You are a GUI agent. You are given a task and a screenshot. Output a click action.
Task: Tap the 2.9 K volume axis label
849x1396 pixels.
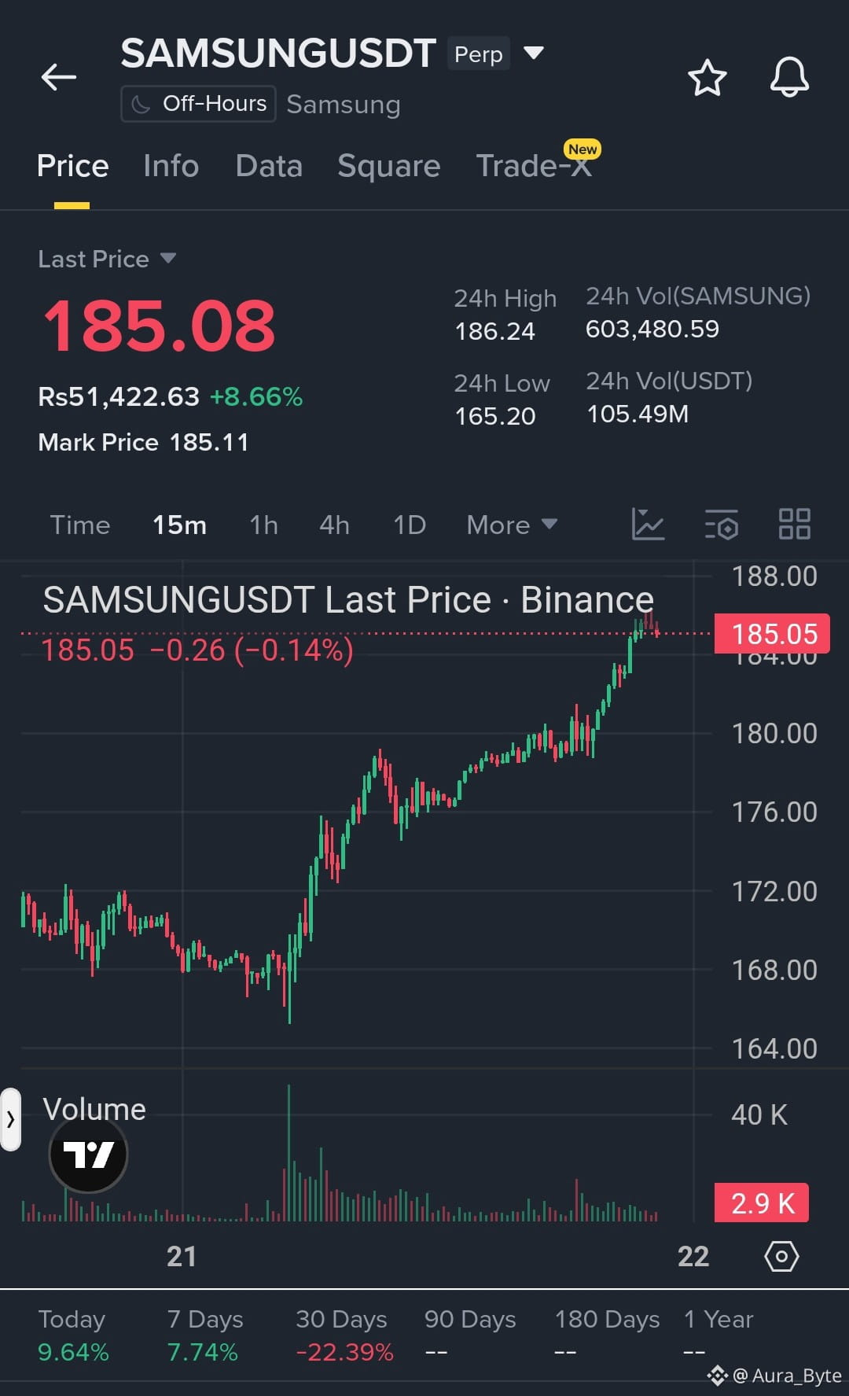click(761, 1203)
